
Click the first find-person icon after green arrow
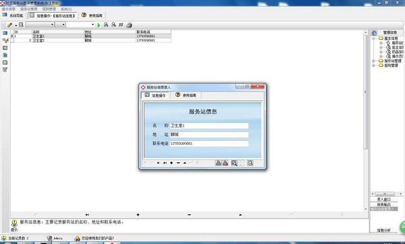(x=106, y=25)
